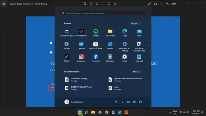The width and height of the screenshot is (206, 116).
Task: Click More recommended items button
Action: click(x=136, y=72)
